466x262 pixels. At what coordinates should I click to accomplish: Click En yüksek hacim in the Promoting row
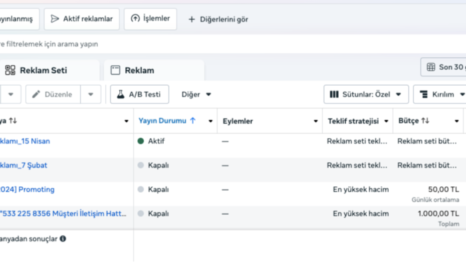pyautogui.click(x=361, y=190)
